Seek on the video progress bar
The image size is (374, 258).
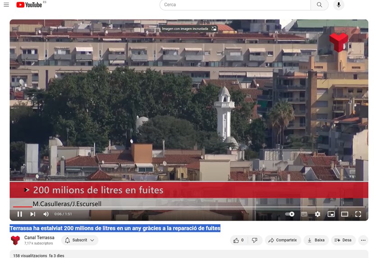[x=189, y=207]
